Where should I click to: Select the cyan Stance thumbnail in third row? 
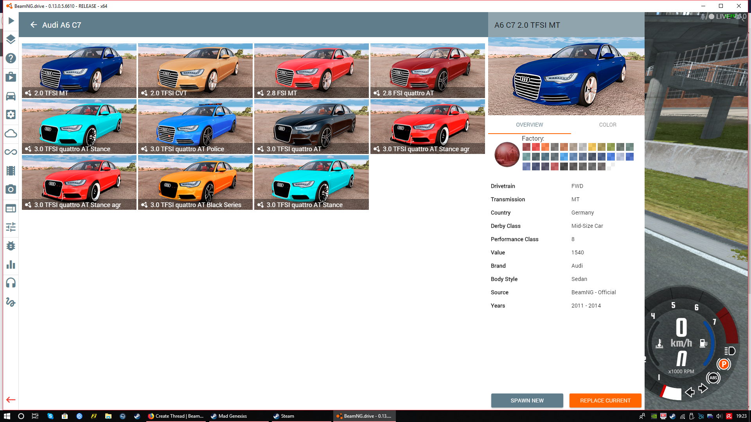(x=311, y=182)
